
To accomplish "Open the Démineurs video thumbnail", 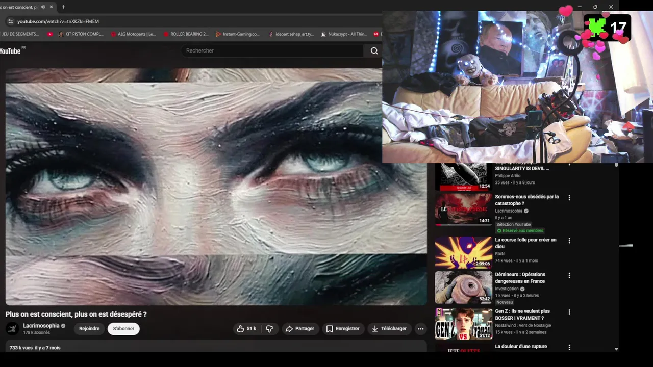I will pos(463,287).
